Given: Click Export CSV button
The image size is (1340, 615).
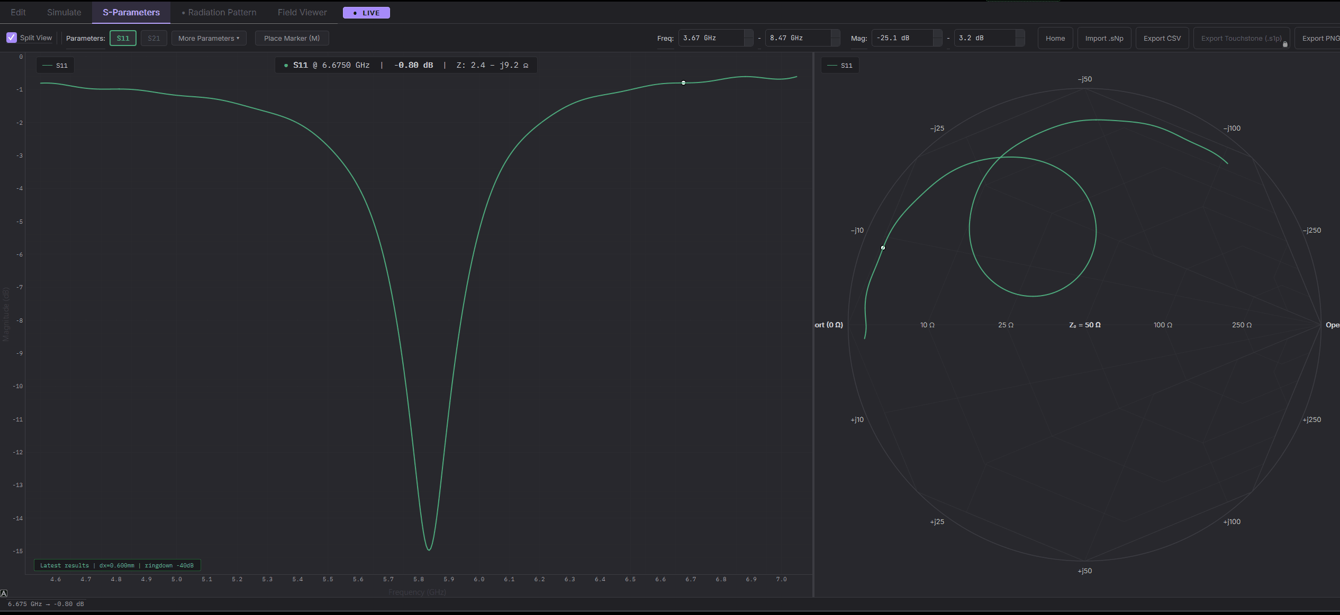Looking at the screenshot, I should pos(1162,38).
